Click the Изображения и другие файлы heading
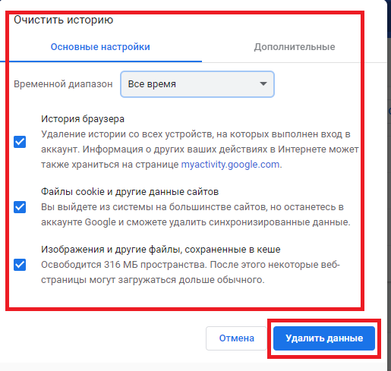This screenshot has width=391, height=371. [161, 250]
